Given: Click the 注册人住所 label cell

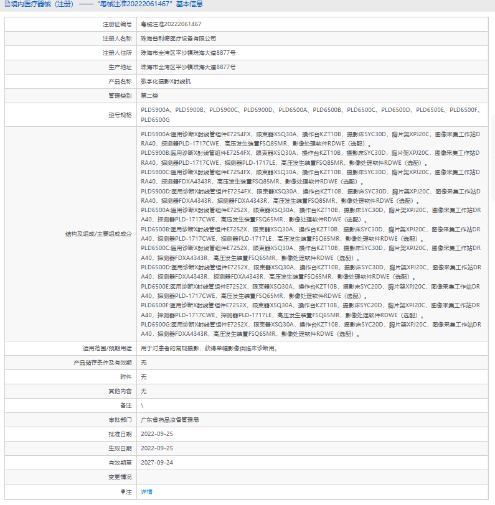Looking at the screenshot, I should (x=71, y=53).
